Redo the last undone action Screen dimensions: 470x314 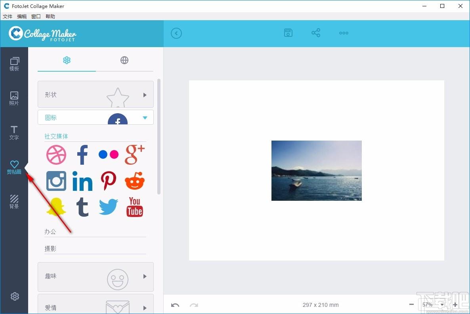click(194, 305)
